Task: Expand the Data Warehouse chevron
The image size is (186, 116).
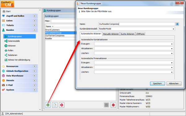Action: tap(35, 76)
